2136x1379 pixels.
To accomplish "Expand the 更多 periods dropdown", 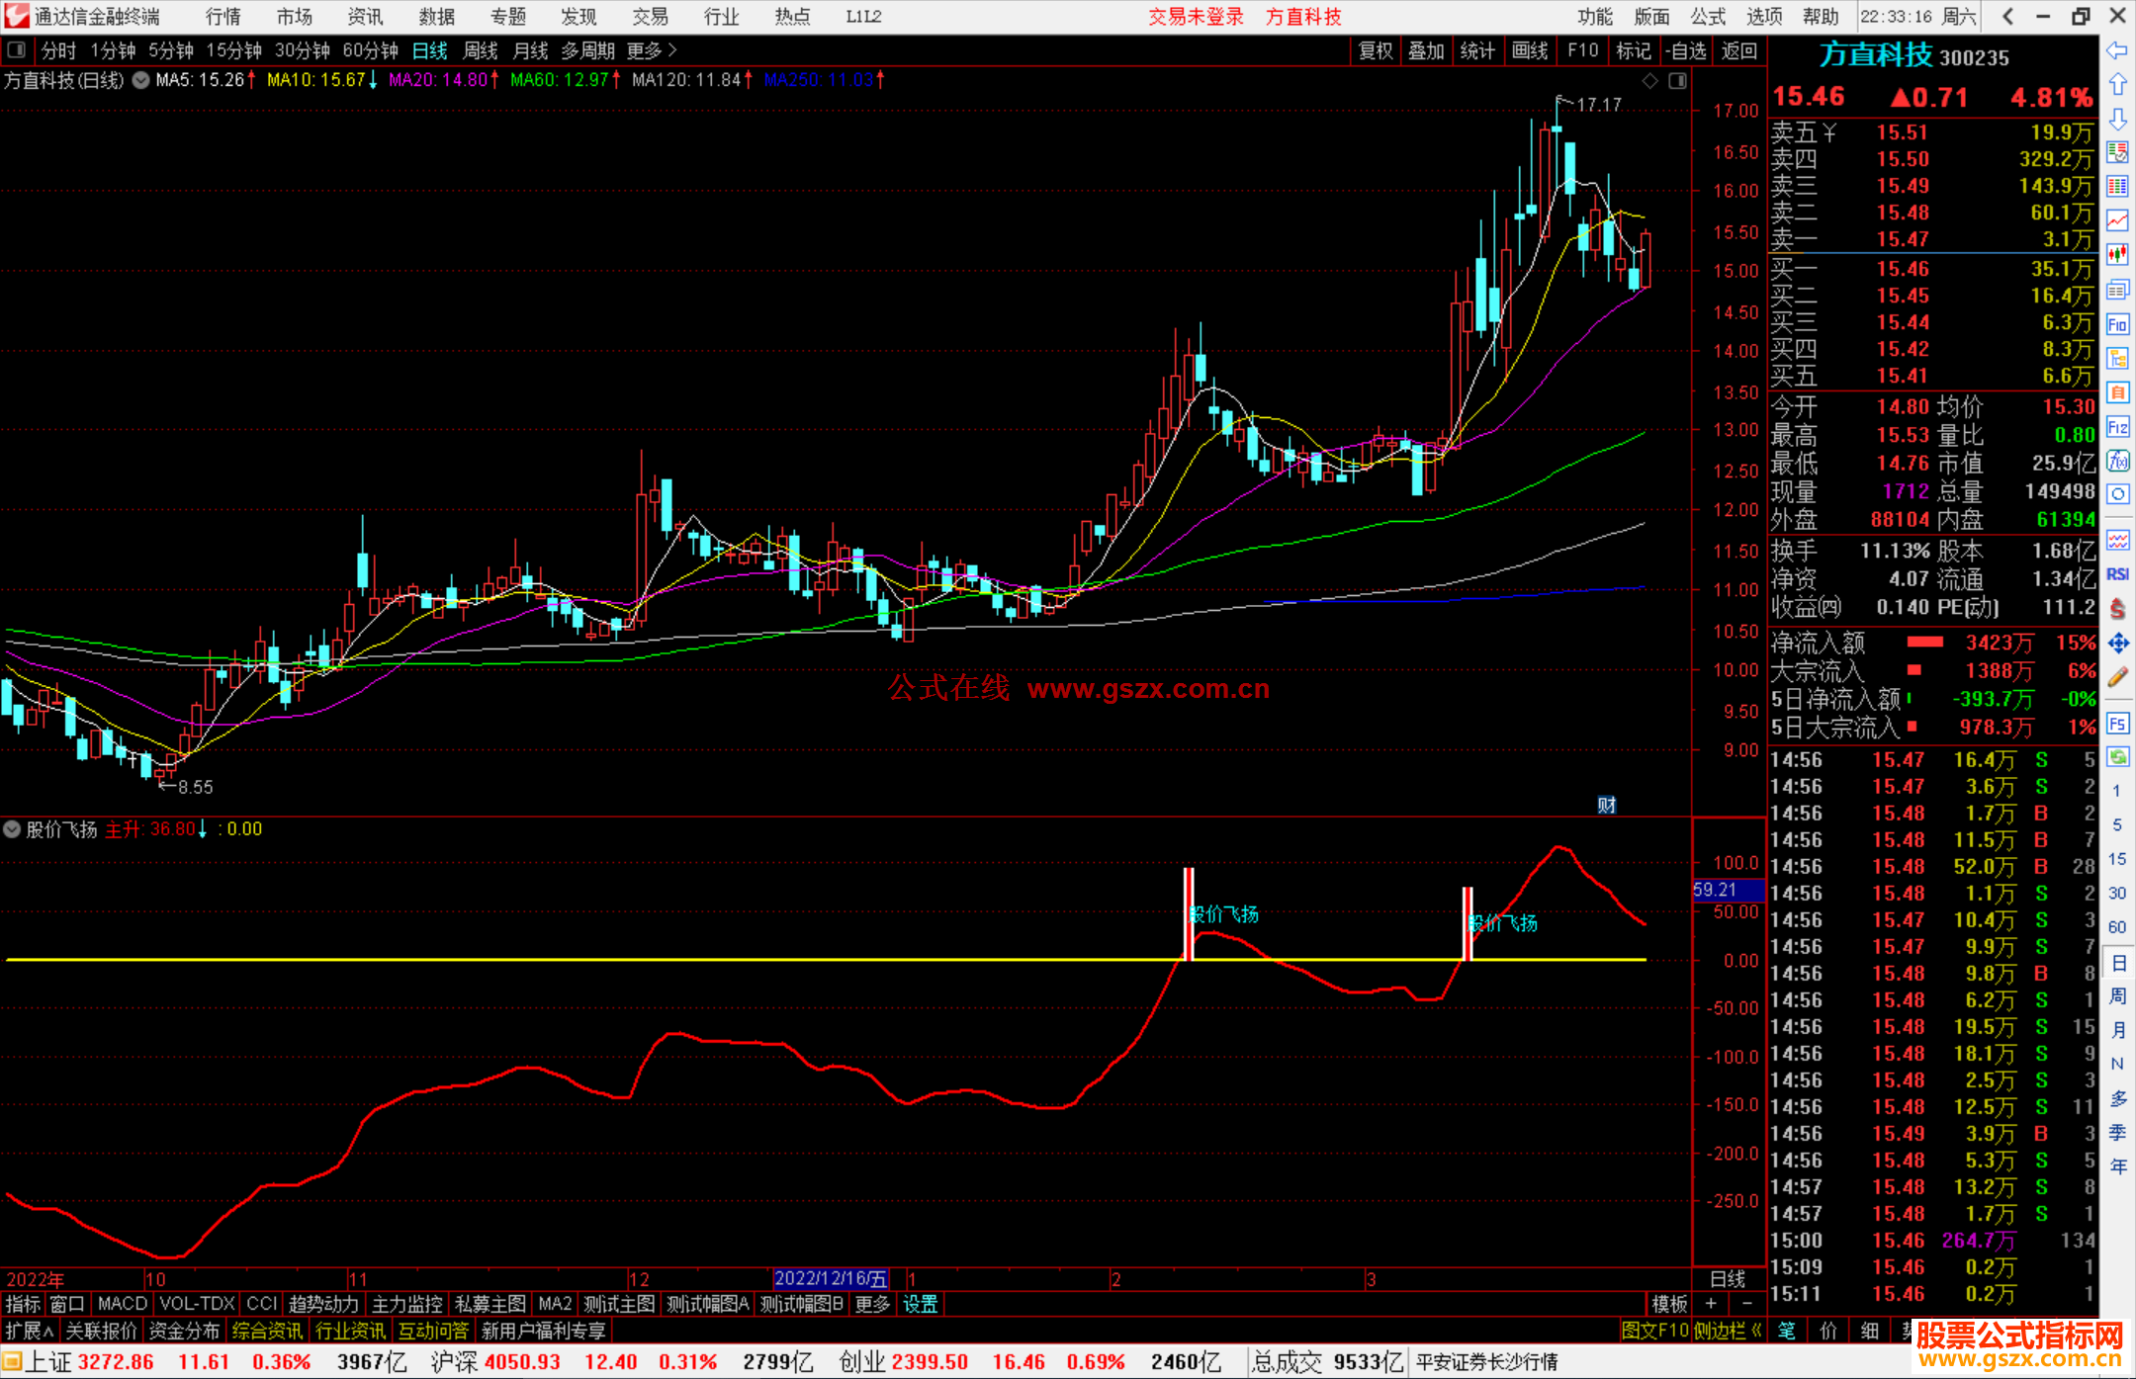I will click(652, 49).
